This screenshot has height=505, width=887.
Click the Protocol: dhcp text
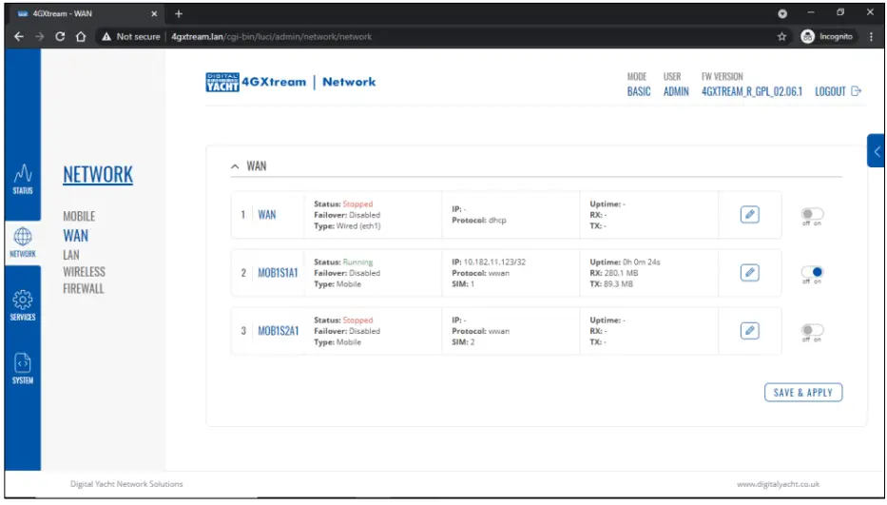[479, 221]
